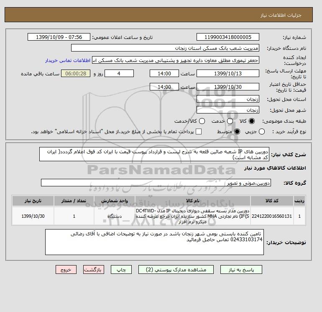Image resolution: width=322 pixels, height=312 pixels.
Task: Select the کالا/خدمت radio button
Action: [202, 121]
